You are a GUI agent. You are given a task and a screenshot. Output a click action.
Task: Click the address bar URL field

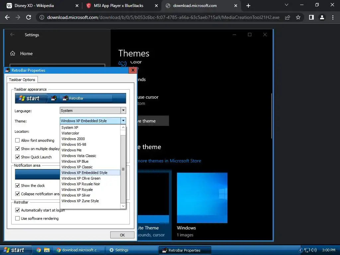163,17
